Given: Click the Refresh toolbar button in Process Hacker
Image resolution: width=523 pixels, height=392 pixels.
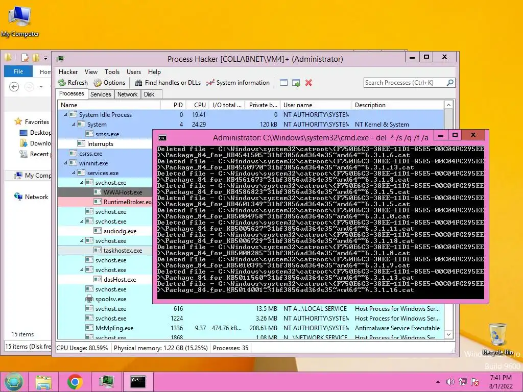Looking at the screenshot, I should point(73,83).
